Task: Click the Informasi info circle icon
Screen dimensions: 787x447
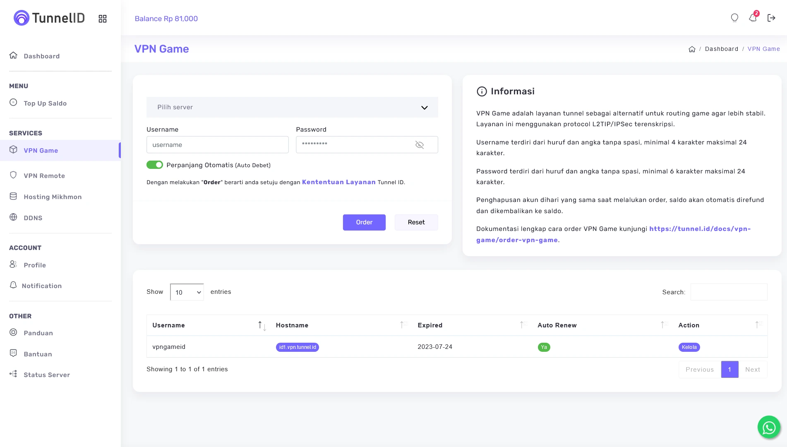Action: (482, 91)
